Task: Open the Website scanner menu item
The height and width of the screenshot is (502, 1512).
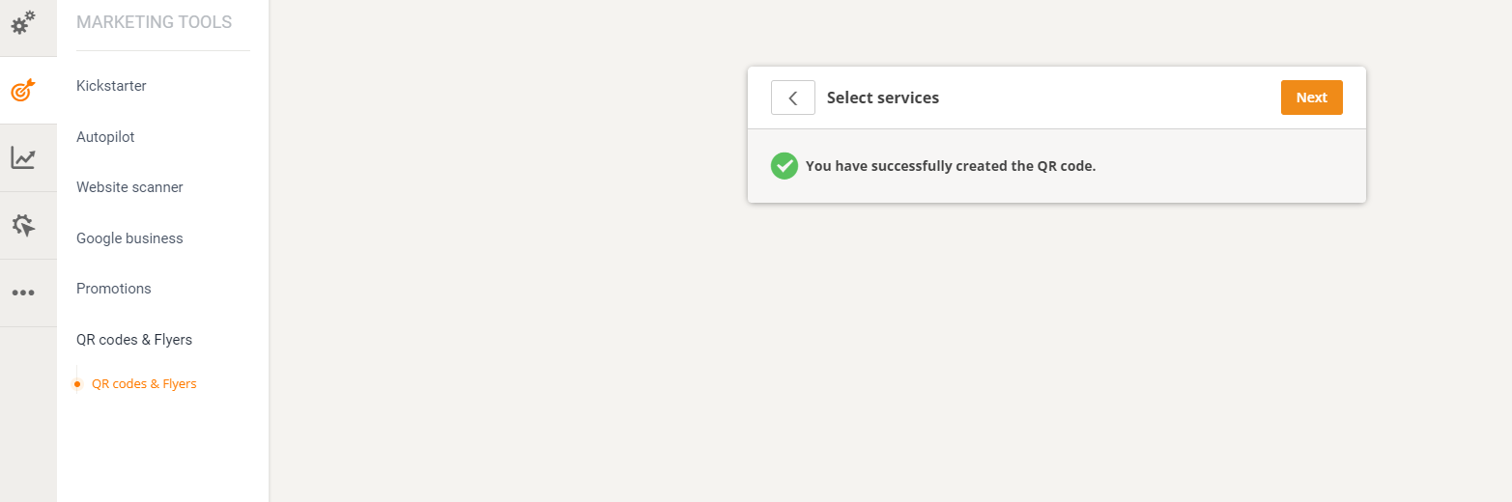Action: pos(129,187)
